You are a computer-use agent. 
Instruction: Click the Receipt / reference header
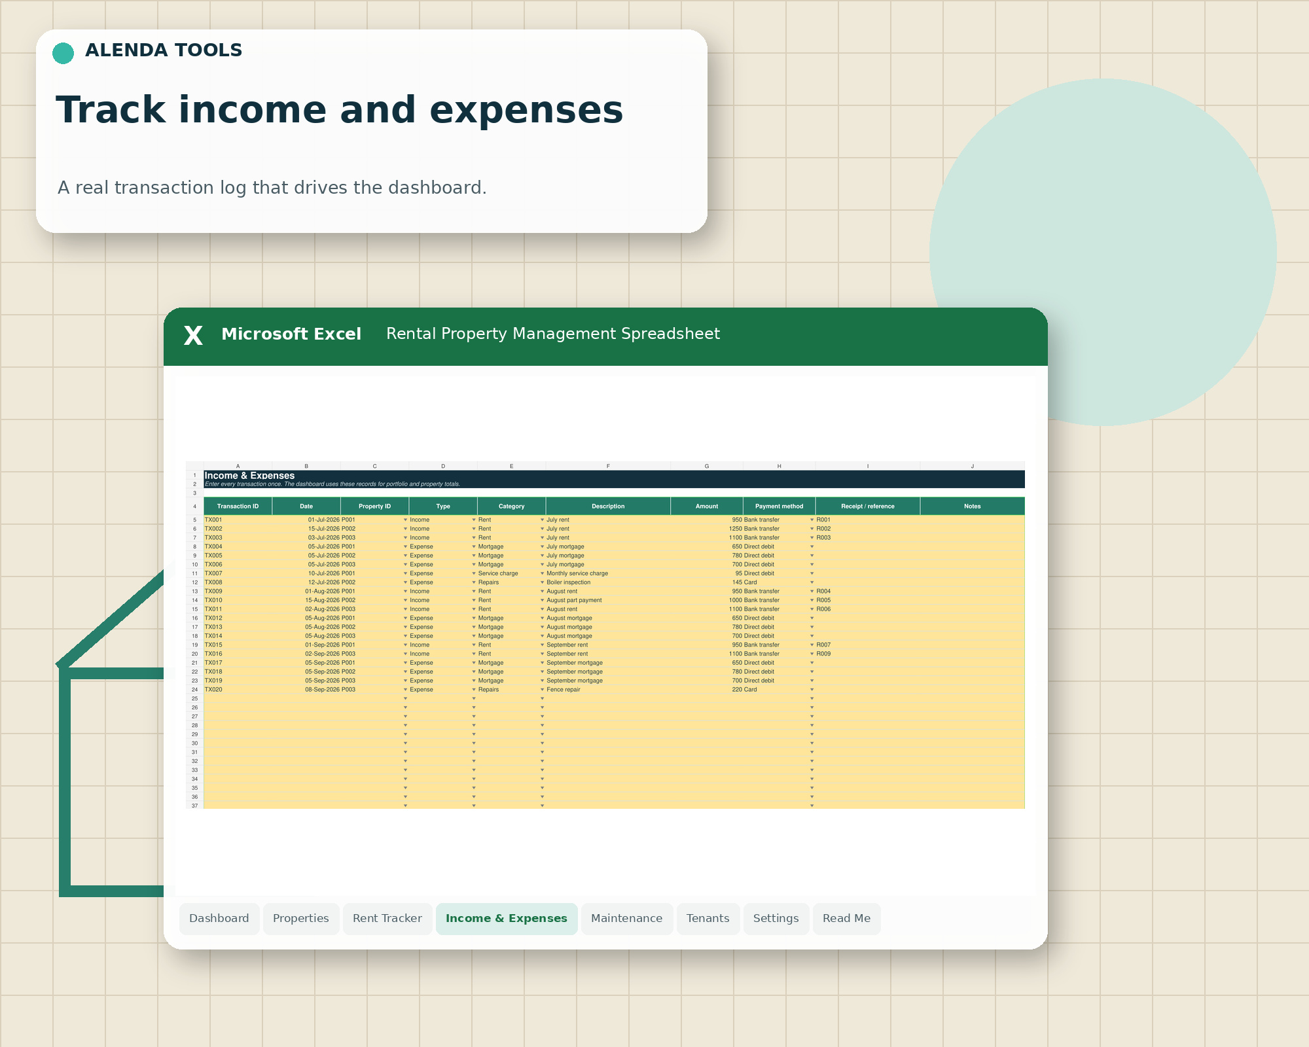[868, 506]
